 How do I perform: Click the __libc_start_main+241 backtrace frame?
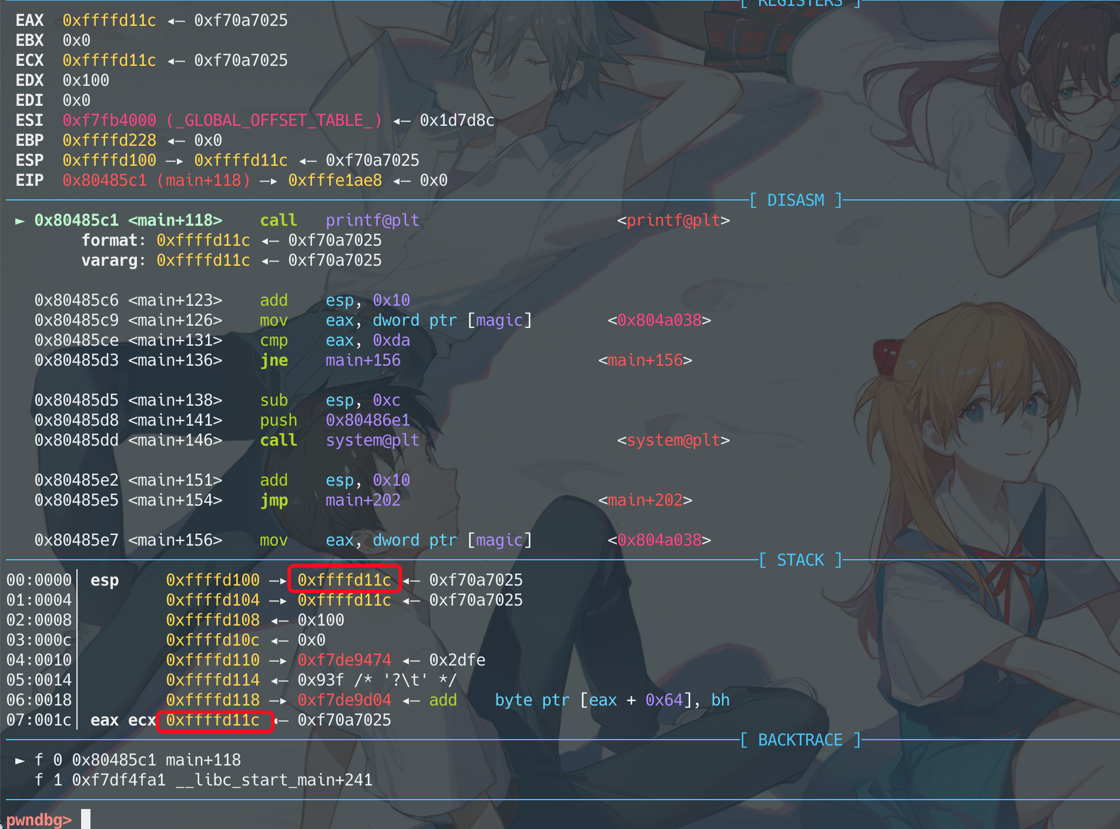(274, 780)
